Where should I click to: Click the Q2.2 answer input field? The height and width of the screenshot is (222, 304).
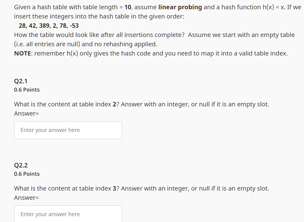(68, 214)
